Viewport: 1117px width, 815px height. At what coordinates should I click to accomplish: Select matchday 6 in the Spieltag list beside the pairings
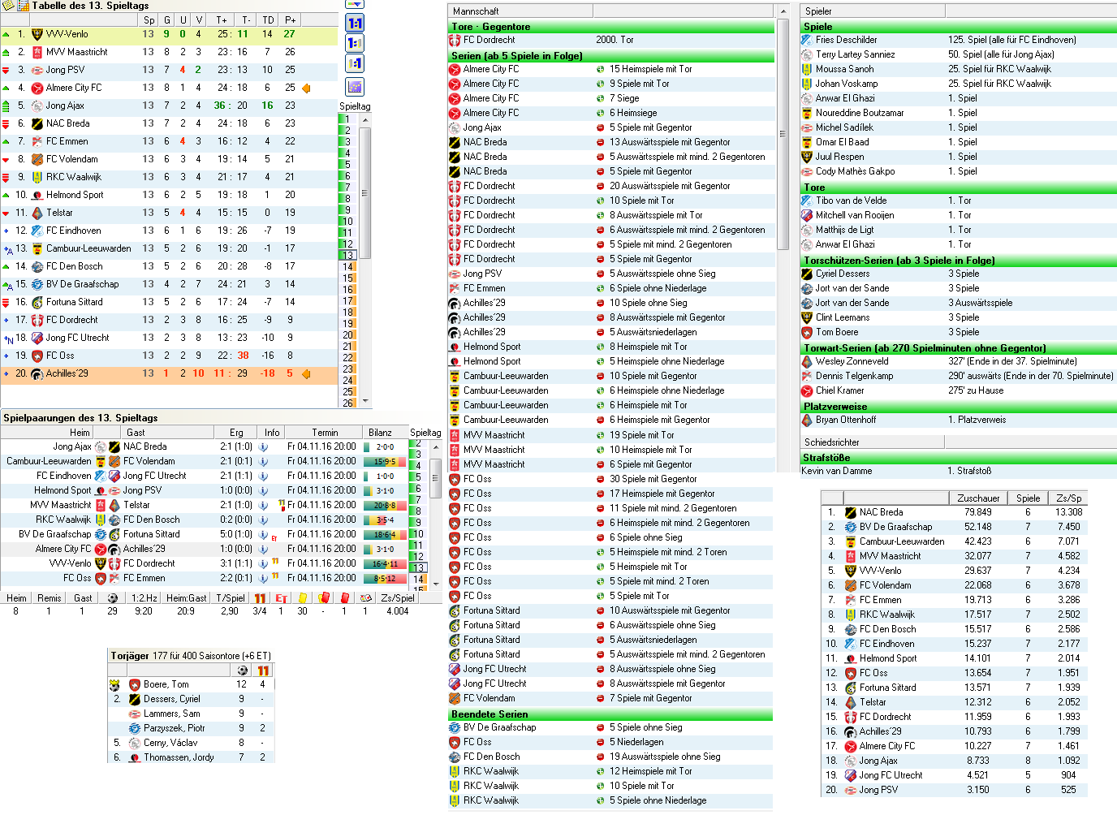coord(418,489)
